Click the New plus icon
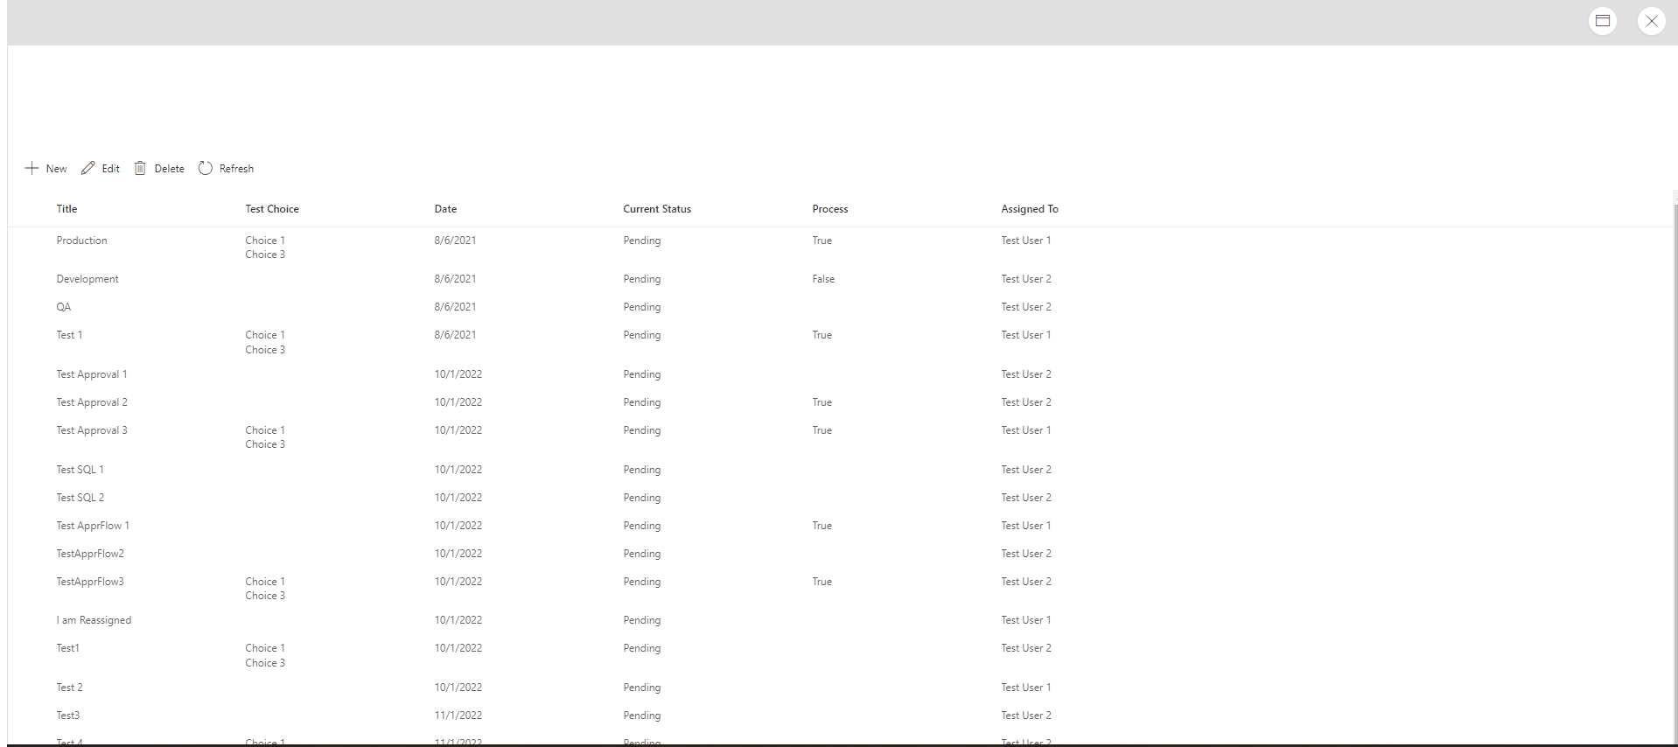This screenshot has height=747, width=1678. pos(32,169)
